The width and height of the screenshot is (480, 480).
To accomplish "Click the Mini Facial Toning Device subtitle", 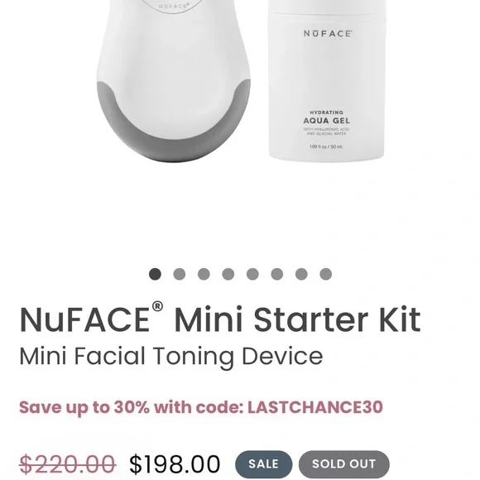I will 171,357.
